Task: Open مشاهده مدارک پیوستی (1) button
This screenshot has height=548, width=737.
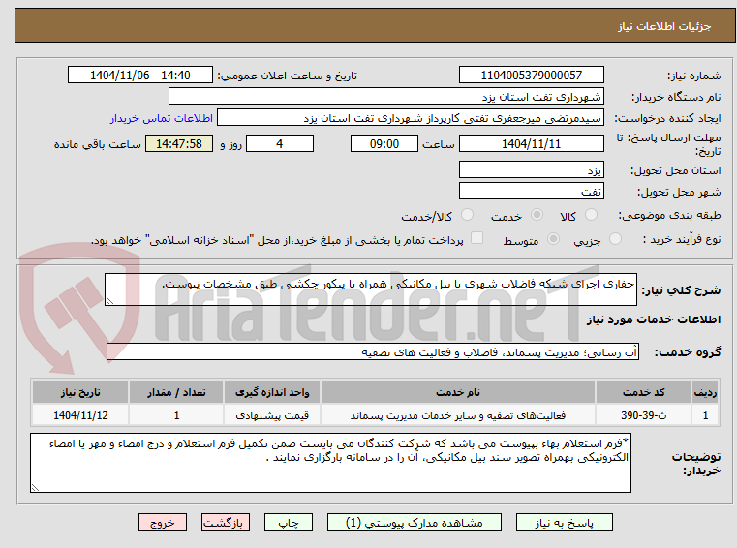Action: (x=415, y=522)
